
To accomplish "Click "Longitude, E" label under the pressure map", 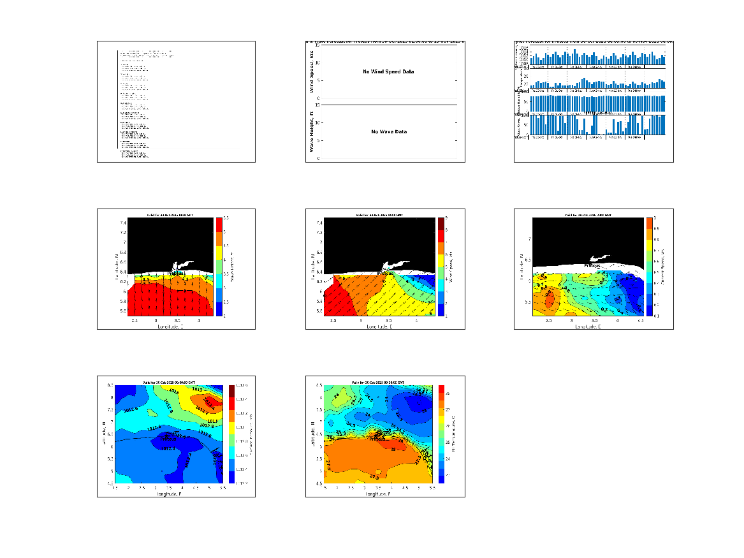I will point(168,494).
